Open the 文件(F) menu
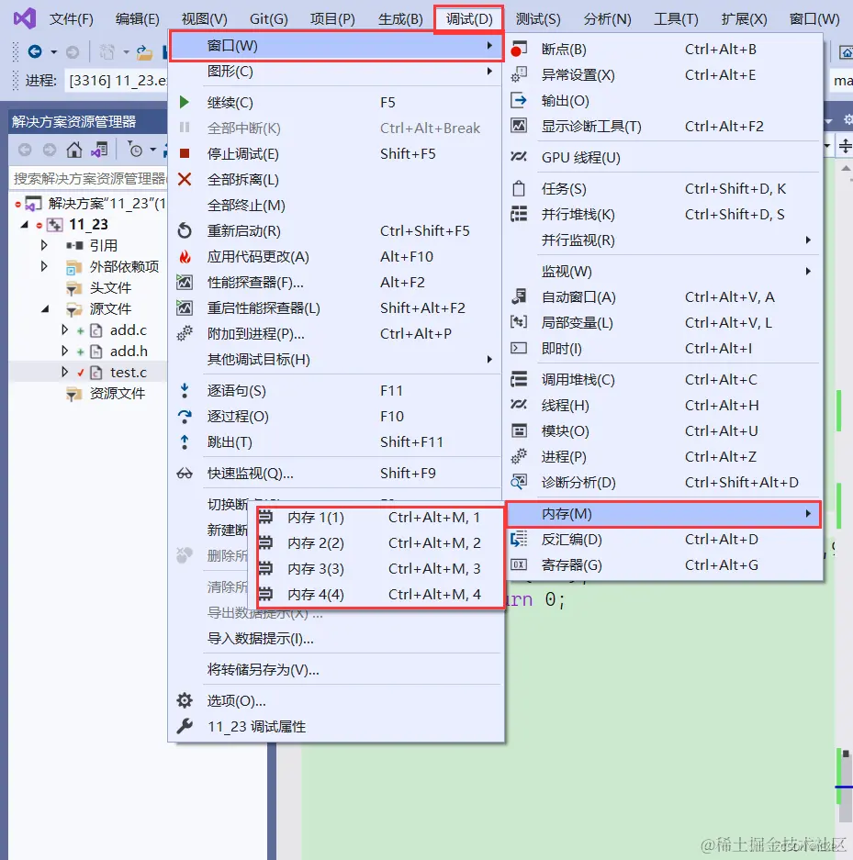The width and height of the screenshot is (853, 860). pos(72,19)
